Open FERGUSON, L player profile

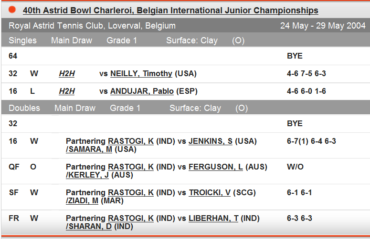coord(216,167)
